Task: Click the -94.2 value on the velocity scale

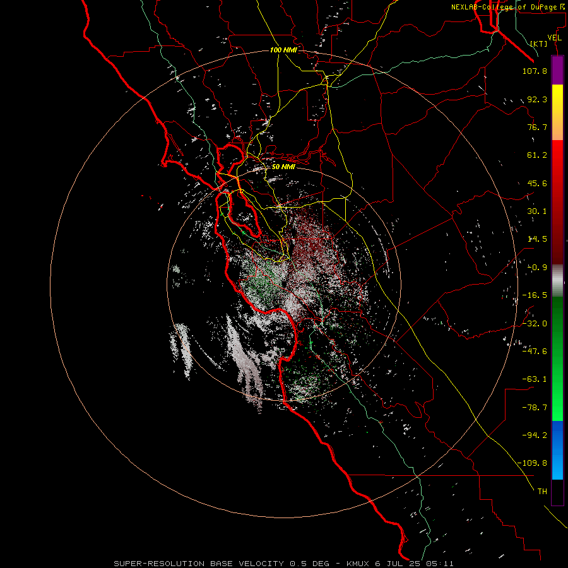Action: (x=535, y=435)
